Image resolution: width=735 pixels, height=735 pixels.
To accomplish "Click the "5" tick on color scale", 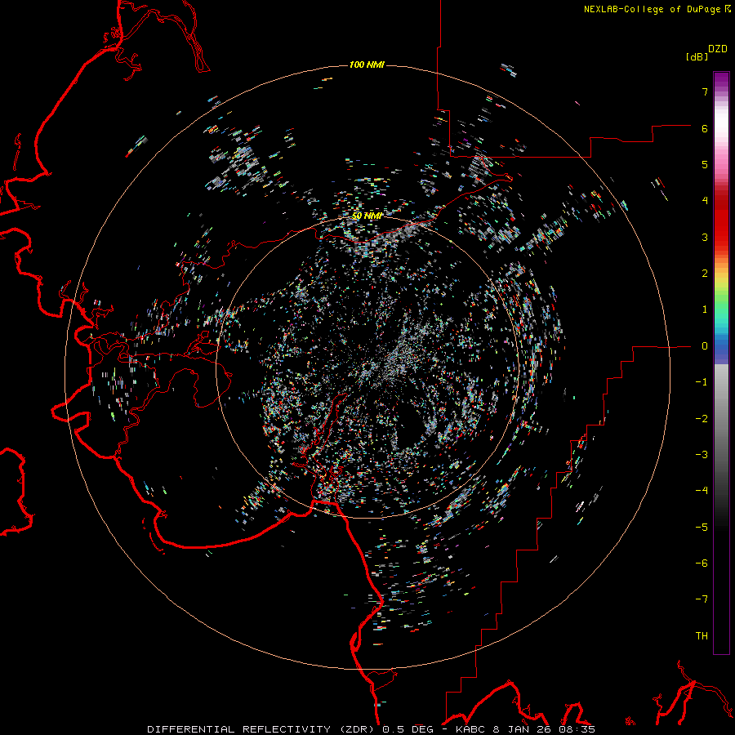I will point(705,164).
